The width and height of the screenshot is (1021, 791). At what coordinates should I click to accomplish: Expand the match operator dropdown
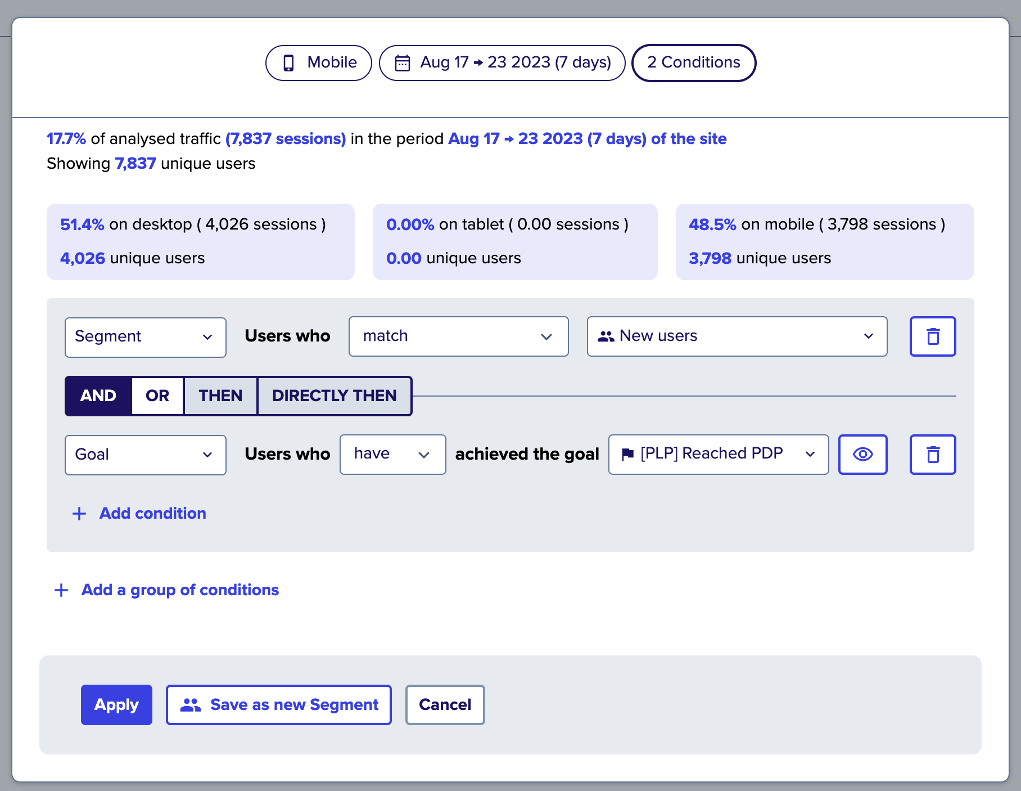[x=459, y=336]
